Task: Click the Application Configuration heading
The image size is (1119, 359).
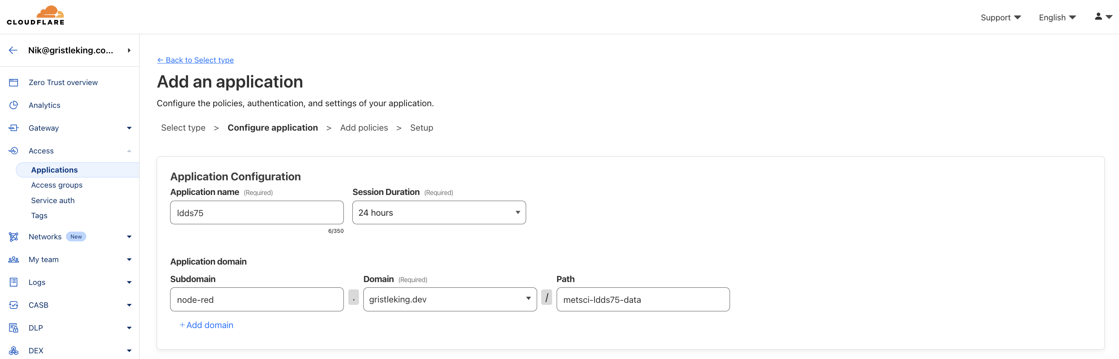Action: click(x=236, y=177)
